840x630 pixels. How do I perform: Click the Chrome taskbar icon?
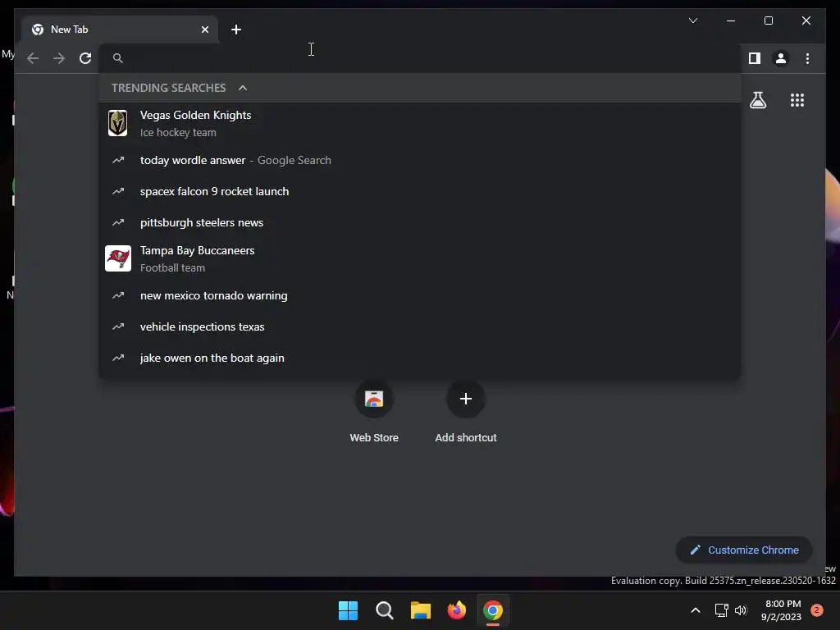pos(493,610)
